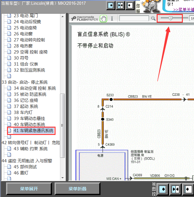Open 39 车辆动态悬挂 tree item
Screen dimensions: 194x197
29,118
